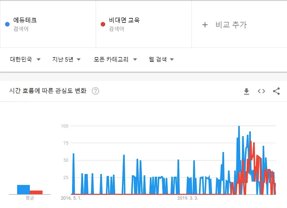Open the 웹 검색 search type dropdown
The height and width of the screenshot is (208, 287).
pos(161,59)
